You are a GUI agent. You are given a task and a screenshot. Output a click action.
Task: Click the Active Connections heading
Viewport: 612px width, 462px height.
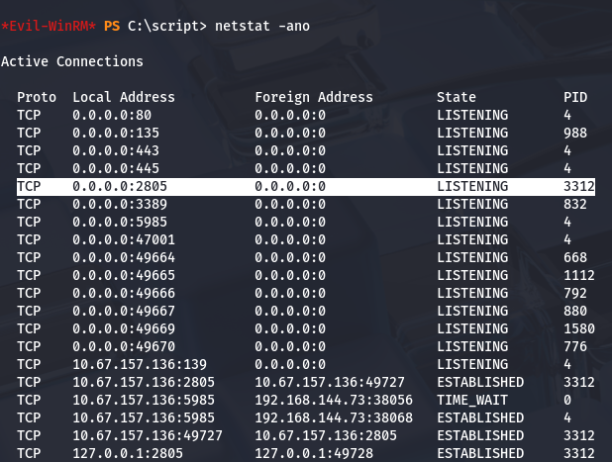72,61
